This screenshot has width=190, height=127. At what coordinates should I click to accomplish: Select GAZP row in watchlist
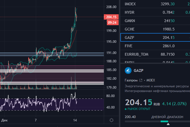(x=155, y=37)
